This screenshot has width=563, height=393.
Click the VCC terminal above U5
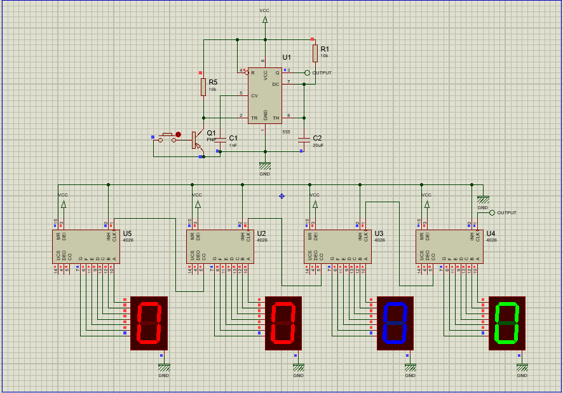pos(64,204)
